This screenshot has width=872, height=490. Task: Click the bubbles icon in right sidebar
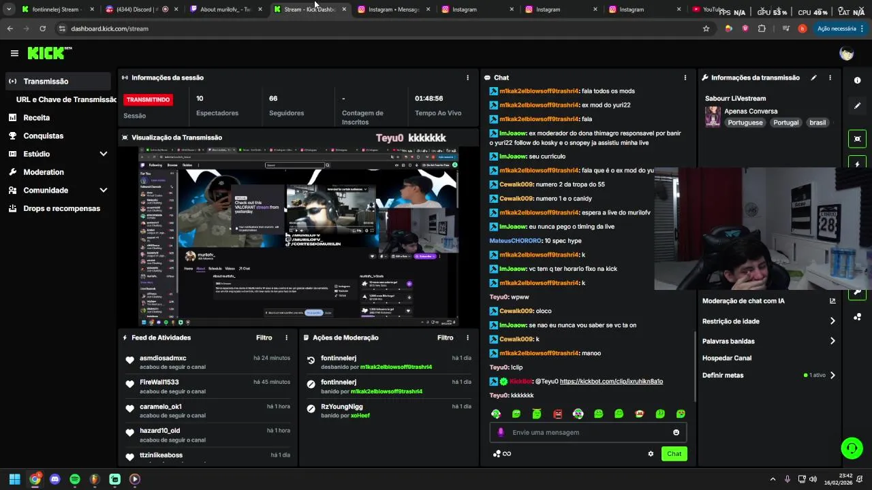857,317
